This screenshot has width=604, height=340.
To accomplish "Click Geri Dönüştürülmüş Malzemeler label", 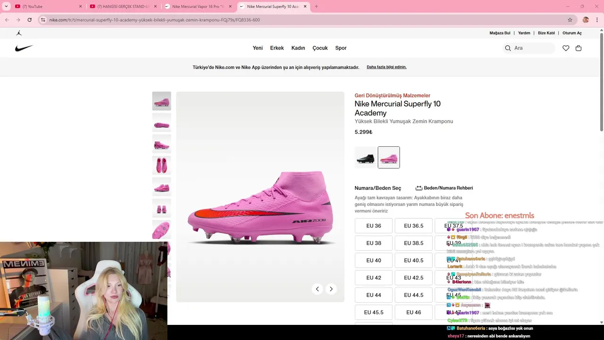I will pyautogui.click(x=393, y=95).
